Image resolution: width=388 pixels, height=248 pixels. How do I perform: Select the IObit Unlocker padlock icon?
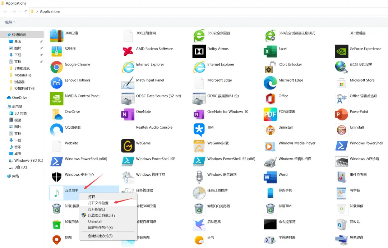pos(269,67)
